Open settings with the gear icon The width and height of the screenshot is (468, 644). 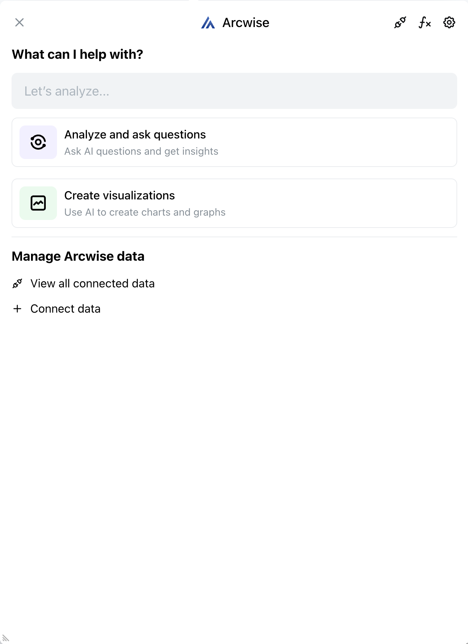[x=449, y=23]
